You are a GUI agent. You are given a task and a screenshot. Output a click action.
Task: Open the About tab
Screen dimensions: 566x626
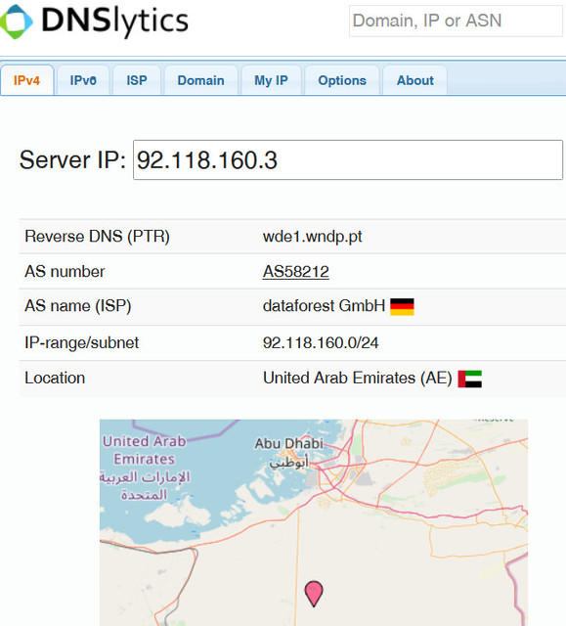[414, 80]
